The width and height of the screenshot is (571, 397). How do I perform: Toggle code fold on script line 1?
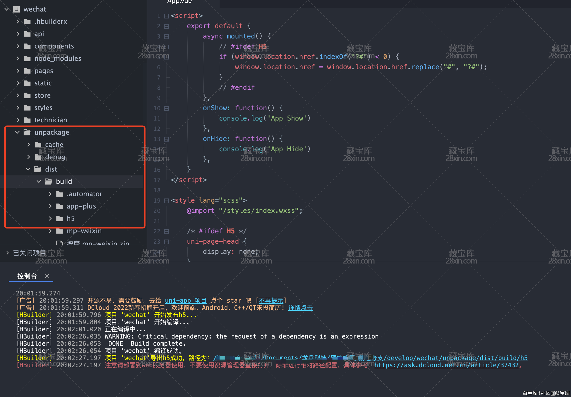click(166, 16)
